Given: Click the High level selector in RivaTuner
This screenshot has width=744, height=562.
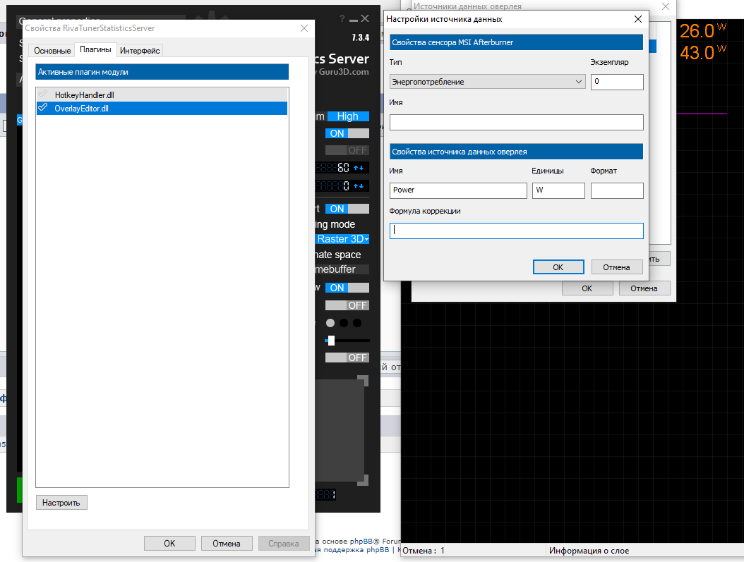Looking at the screenshot, I should pos(348,116).
